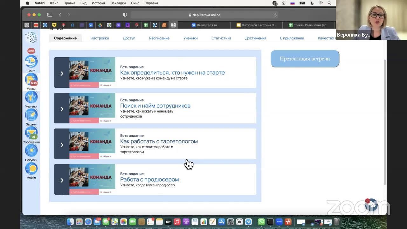The image size is (407, 229).
Task: Switch to the Настройки tab
Action: pyautogui.click(x=100, y=38)
